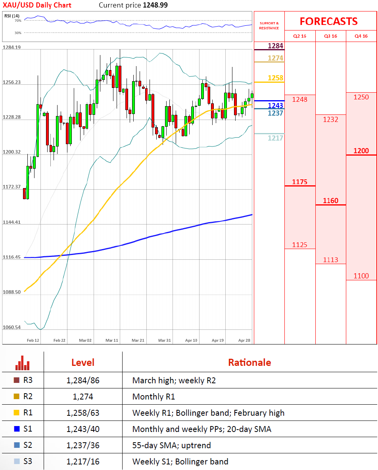378x470 pixels.
Task: Click the 1,243/40 level cell
Action: pyautogui.click(x=83, y=429)
